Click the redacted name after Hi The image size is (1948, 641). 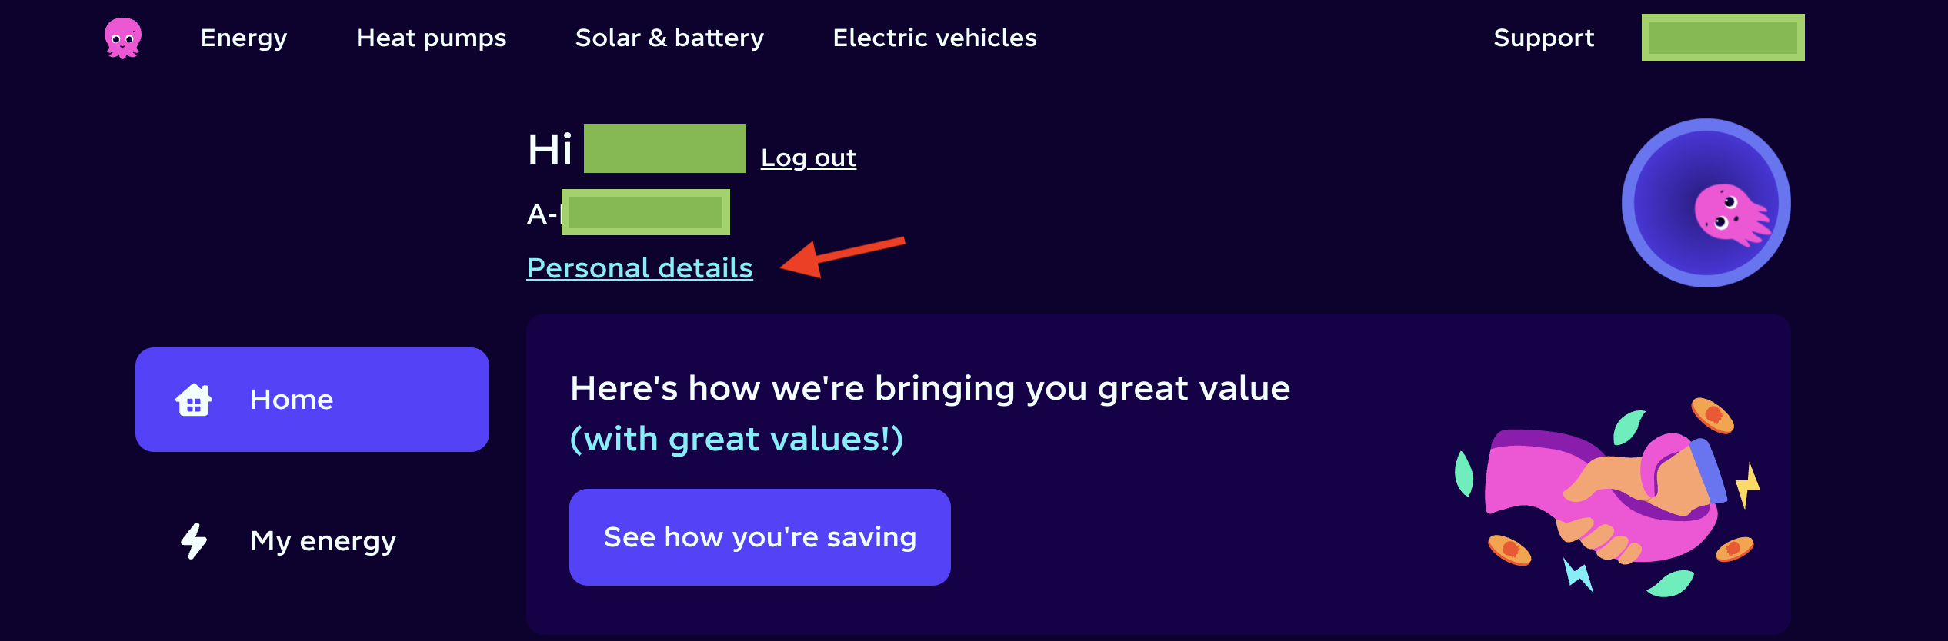[664, 148]
